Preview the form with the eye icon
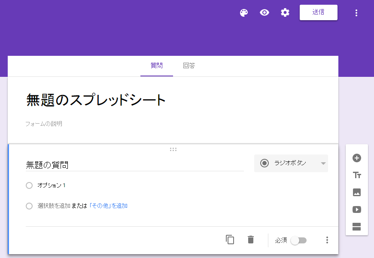374x258 pixels. (264, 12)
